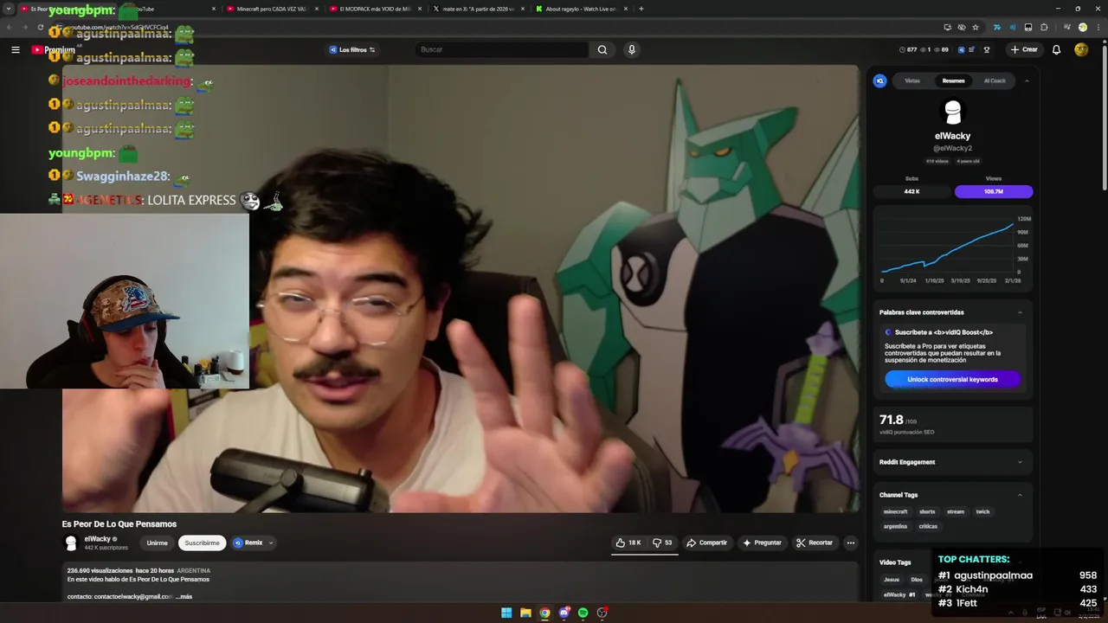Open YouTube notifications bell
Screen dimensions: 1108x623
tap(1056, 49)
